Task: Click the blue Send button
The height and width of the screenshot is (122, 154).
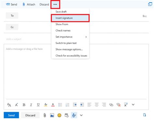Action: (11, 115)
